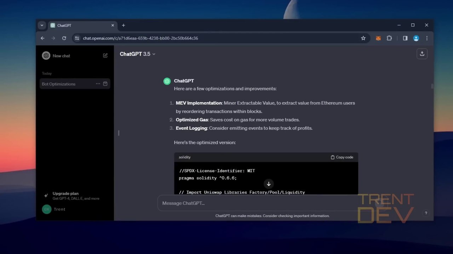Click the 'Today' sidebar heading
The height and width of the screenshot is (254, 453).
click(47, 73)
